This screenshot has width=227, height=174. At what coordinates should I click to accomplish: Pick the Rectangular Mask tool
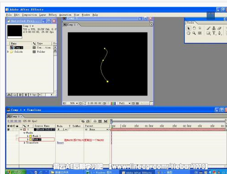[x=208, y=33]
